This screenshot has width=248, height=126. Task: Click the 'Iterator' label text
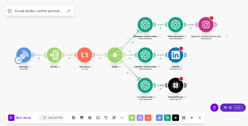coord(54,67)
